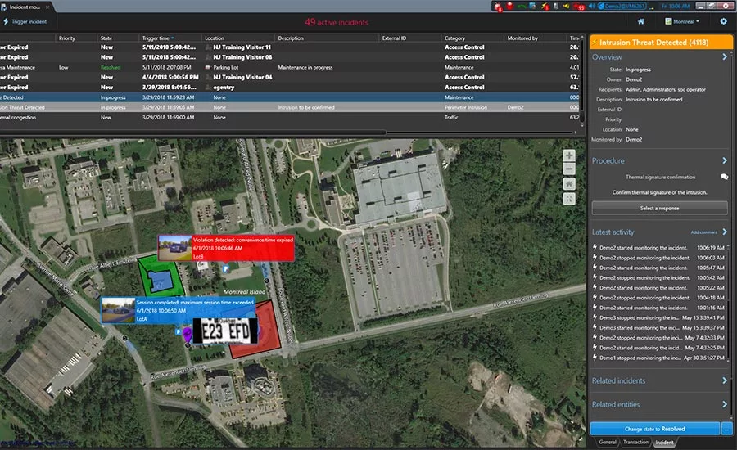Screen dimensions: 737x450
Task: Click the fit-to-extent icon on the map
Action: tap(569, 198)
